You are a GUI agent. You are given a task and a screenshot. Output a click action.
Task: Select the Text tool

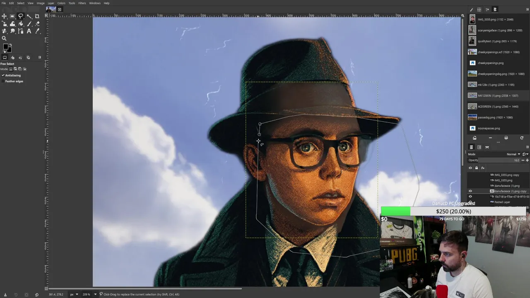29,31
